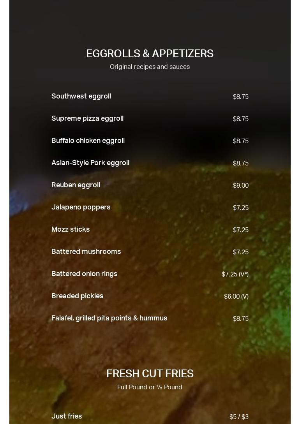This screenshot has height=424, width=300.
Task: Click Battered onion rings item
Action: [x=85, y=274]
